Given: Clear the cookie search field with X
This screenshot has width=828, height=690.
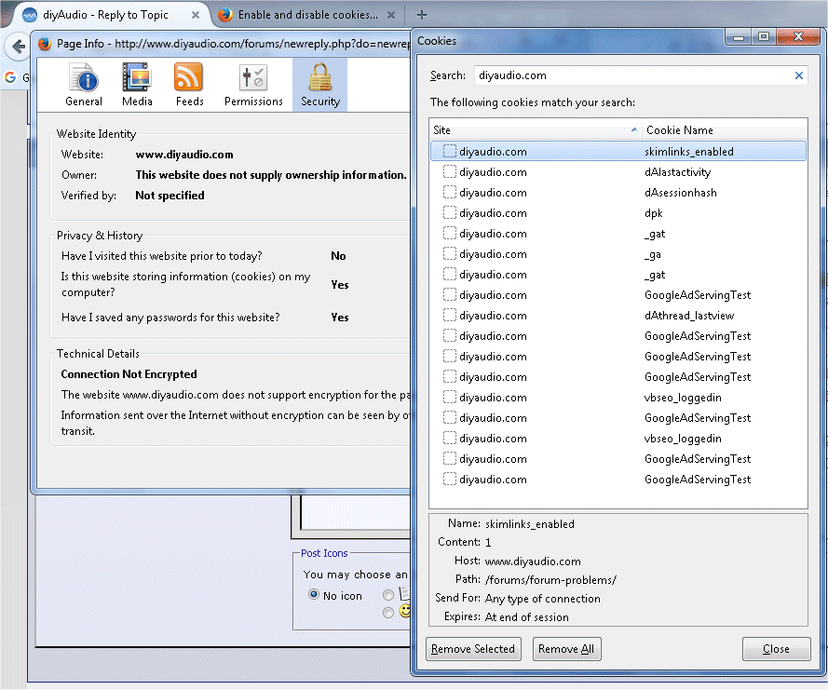Looking at the screenshot, I should coord(799,75).
